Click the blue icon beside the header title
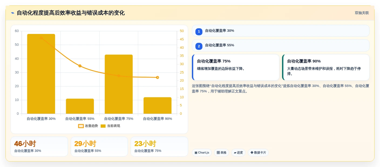 coord(13,13)
